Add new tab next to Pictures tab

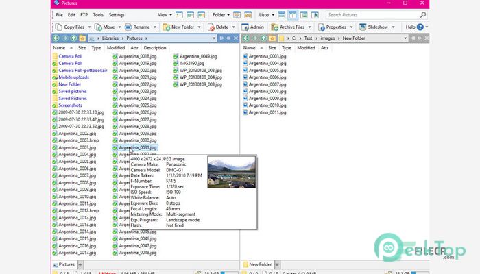(80, 264)
